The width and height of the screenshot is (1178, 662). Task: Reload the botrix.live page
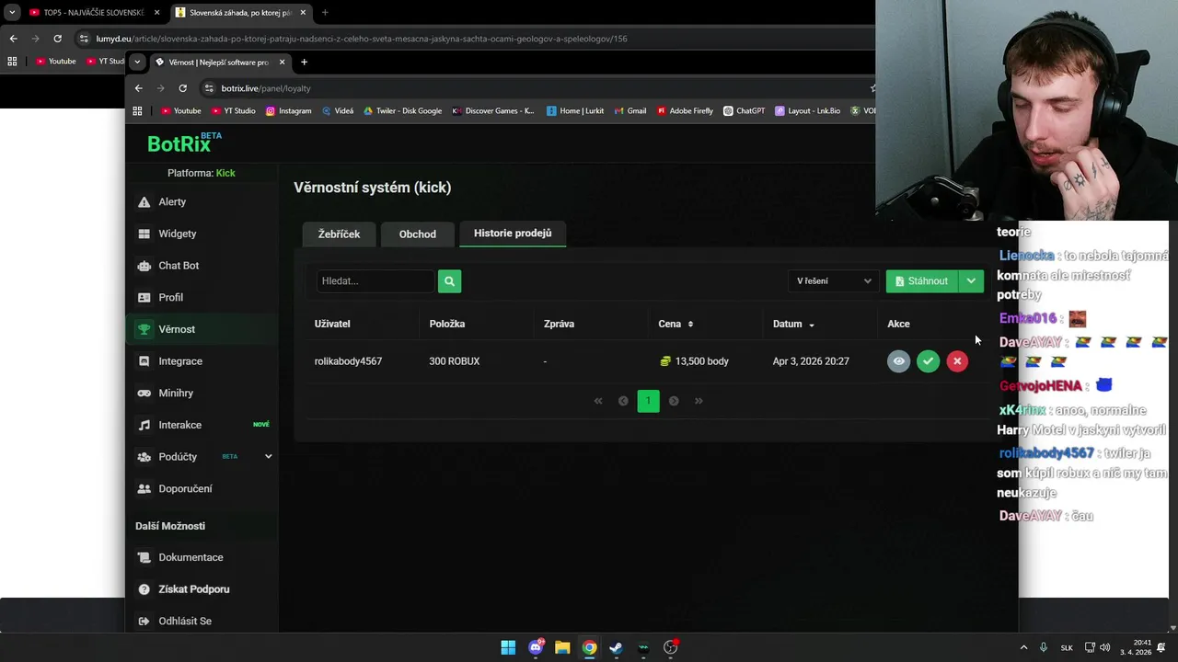coord(182,88)
